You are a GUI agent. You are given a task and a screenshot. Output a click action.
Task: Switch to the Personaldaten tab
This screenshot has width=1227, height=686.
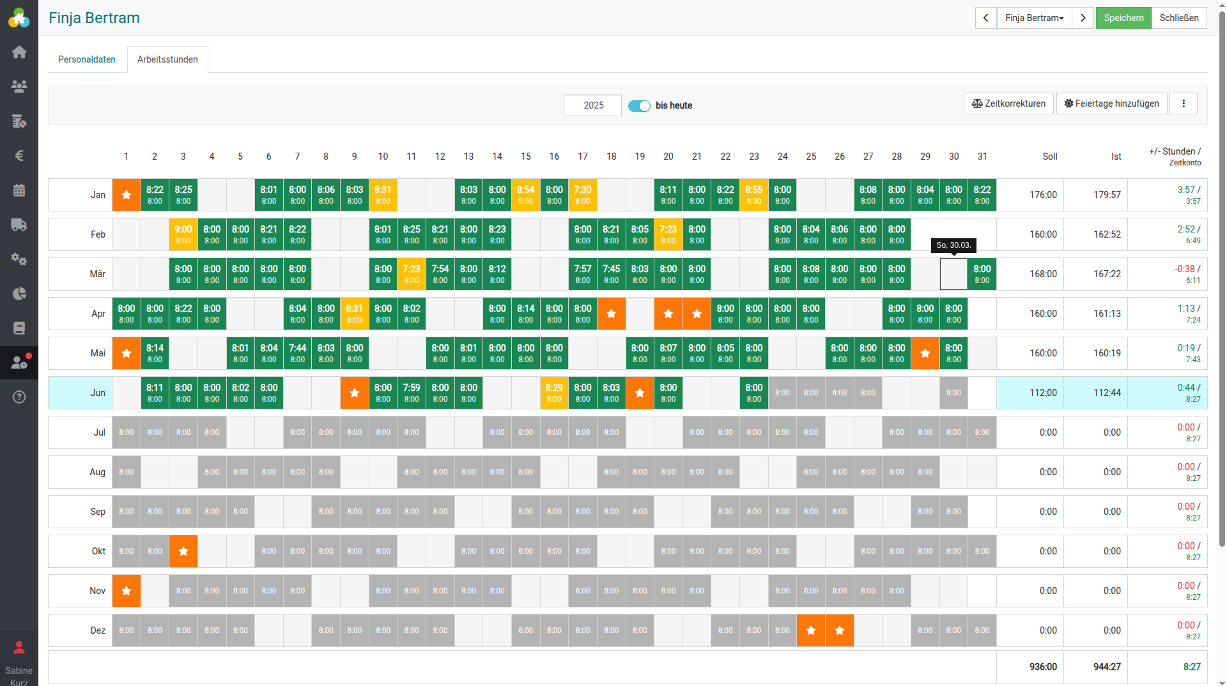click(87, 59)
